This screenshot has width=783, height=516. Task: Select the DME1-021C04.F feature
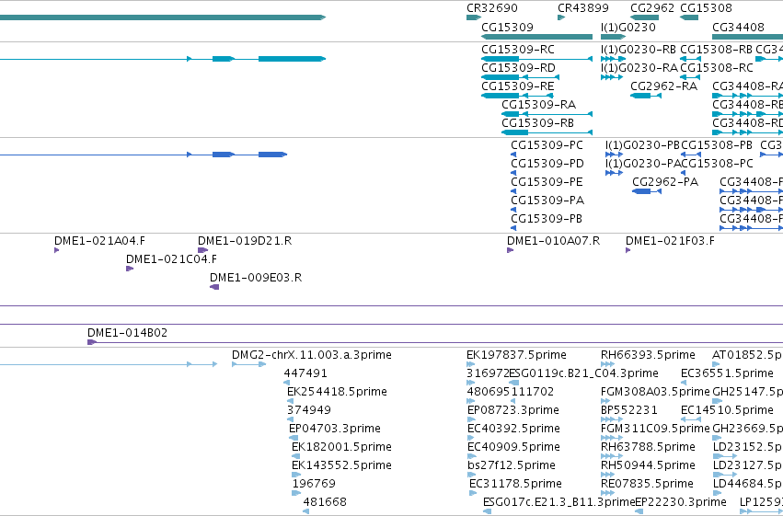click(130, 269)
